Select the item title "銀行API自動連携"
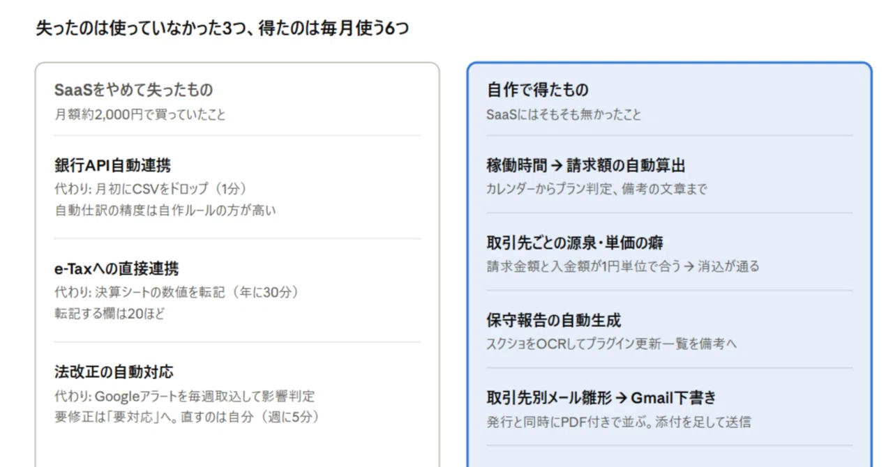 click(x=112, y=165)
